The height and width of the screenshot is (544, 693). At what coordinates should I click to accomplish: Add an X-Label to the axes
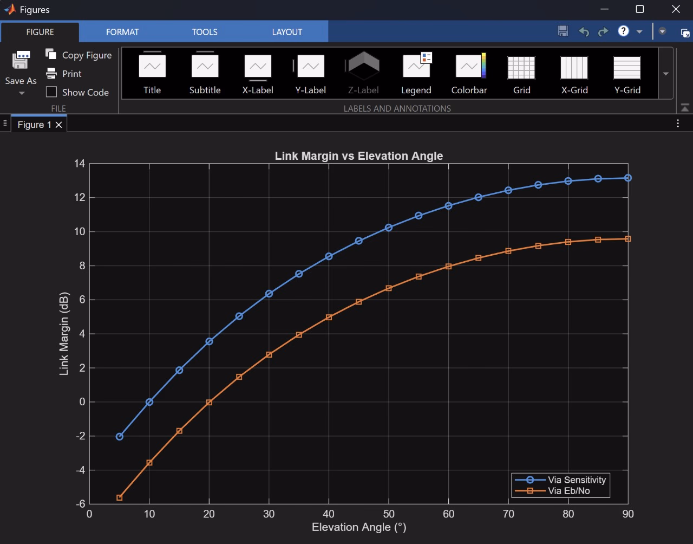click(x=258, y=74)
